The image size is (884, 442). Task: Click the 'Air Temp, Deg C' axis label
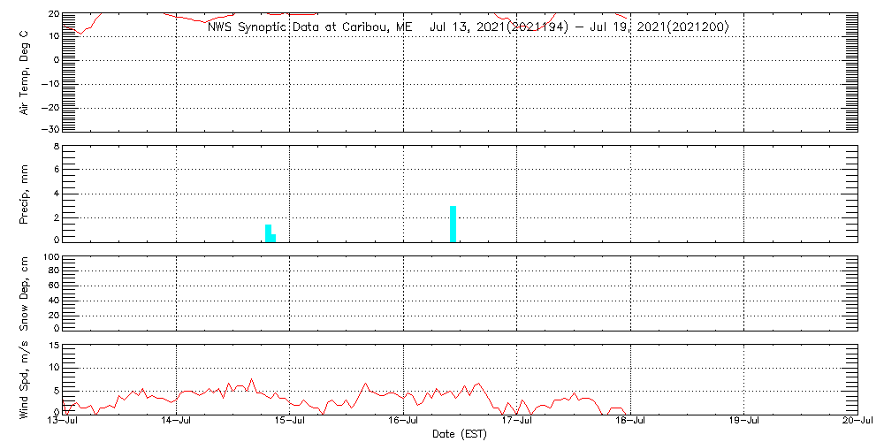point(25,72)
